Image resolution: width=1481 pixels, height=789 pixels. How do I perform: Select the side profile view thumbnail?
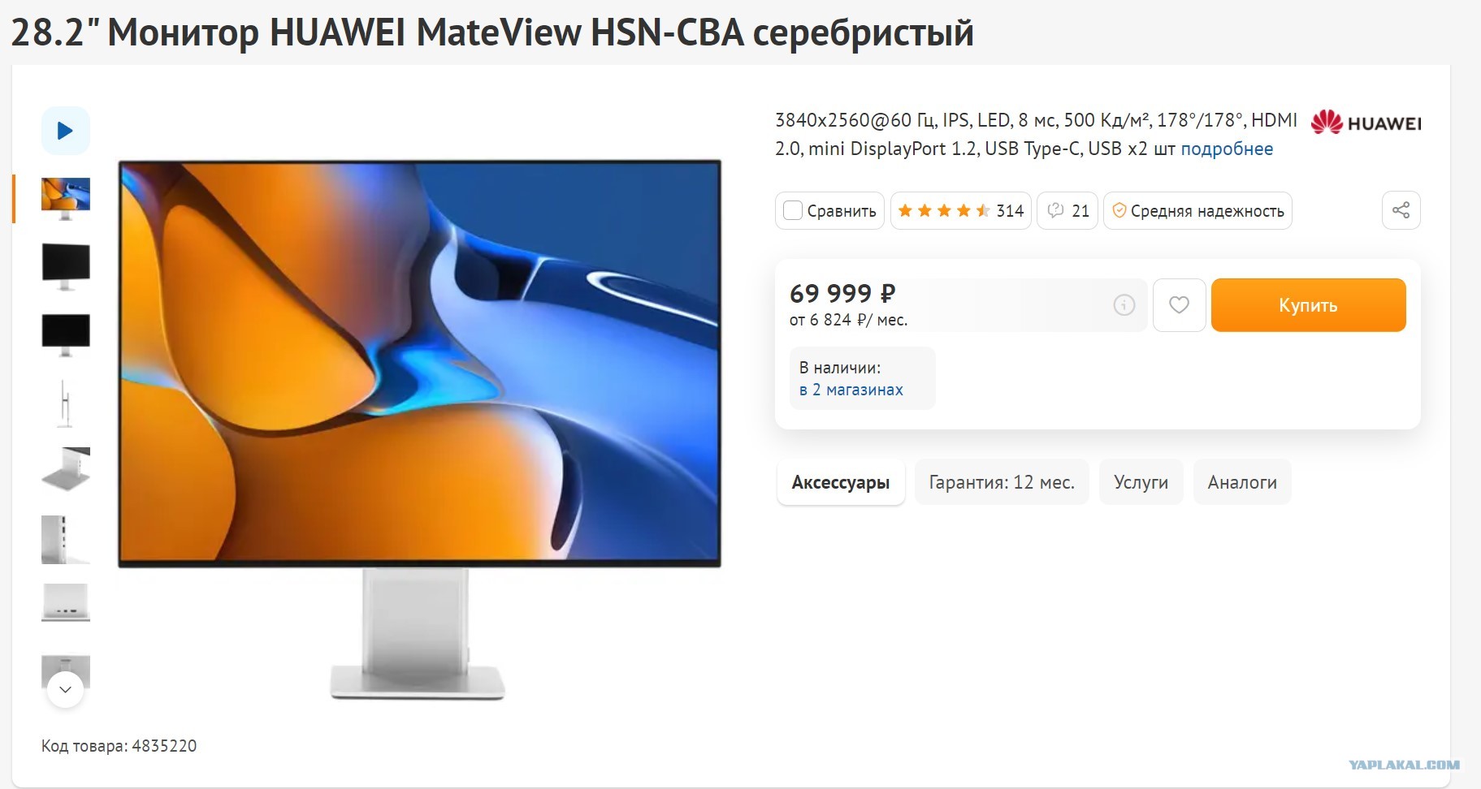coord(66,403)
